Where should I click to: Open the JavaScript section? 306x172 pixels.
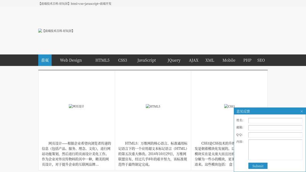(x=146, y=60)
